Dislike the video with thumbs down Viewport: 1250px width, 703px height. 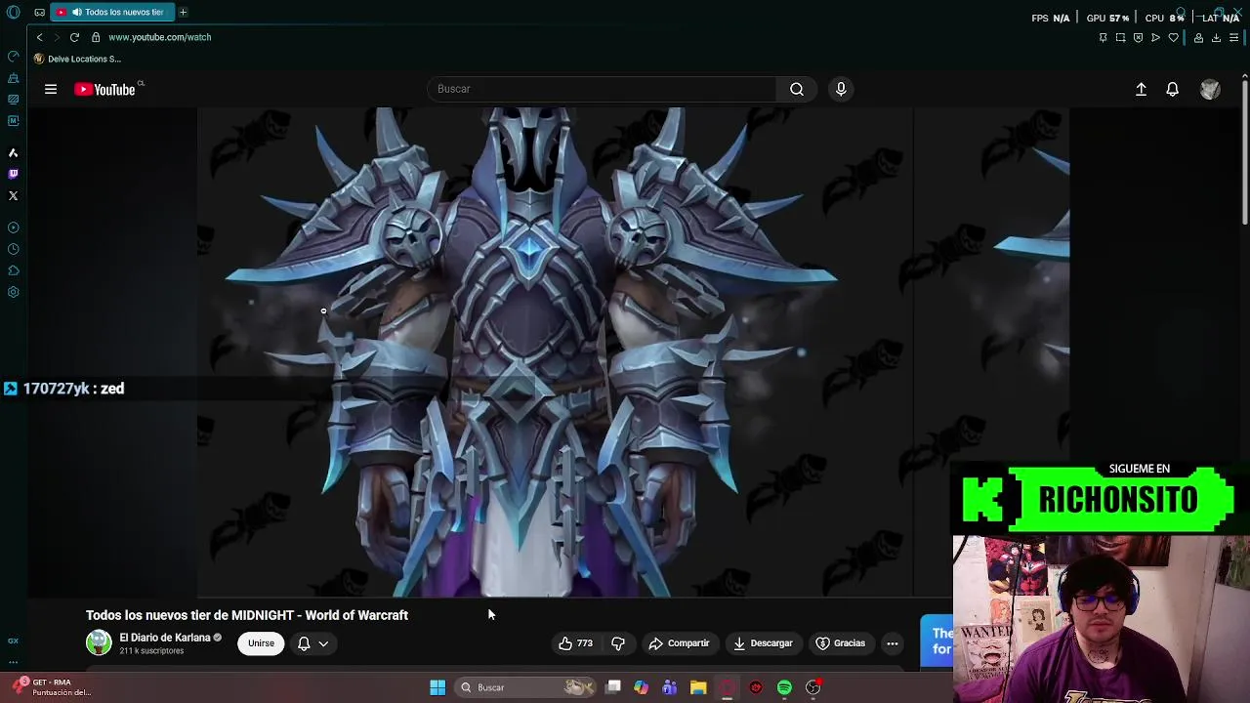tap(618, 643)
